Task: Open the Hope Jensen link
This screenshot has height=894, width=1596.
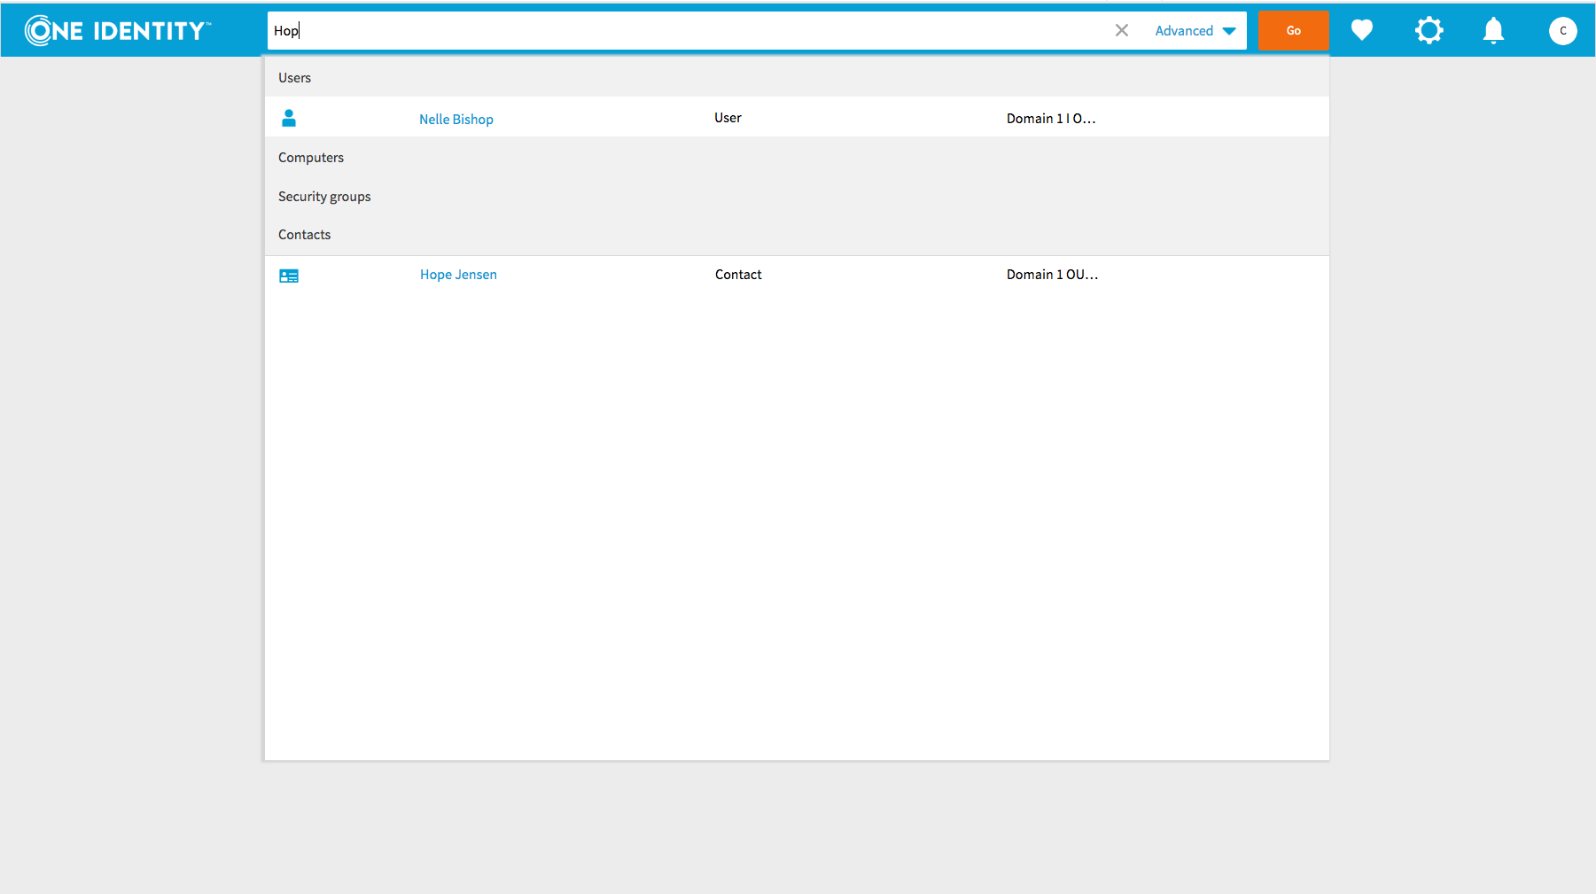Action: coord(458,275)
